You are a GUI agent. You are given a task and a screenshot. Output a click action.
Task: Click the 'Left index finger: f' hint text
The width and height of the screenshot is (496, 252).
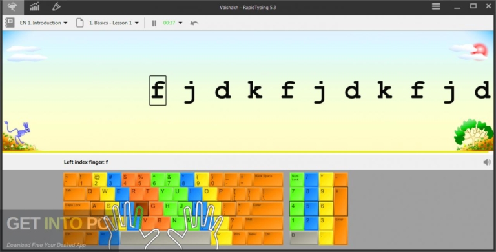coord(86,162)
